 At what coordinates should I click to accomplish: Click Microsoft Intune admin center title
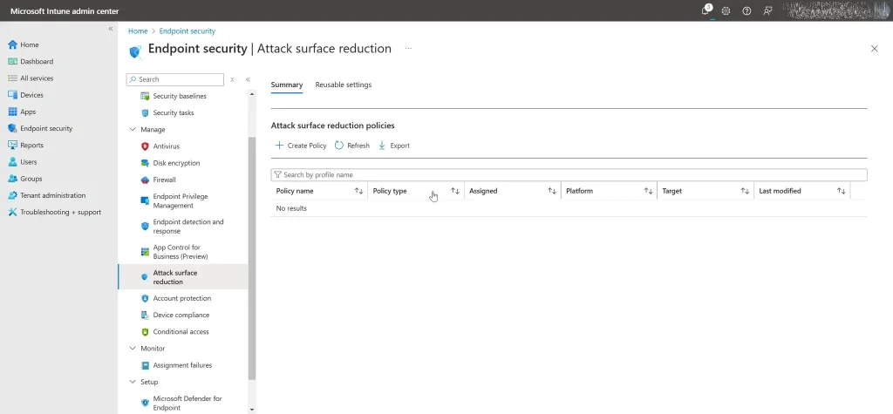(65, 10)
